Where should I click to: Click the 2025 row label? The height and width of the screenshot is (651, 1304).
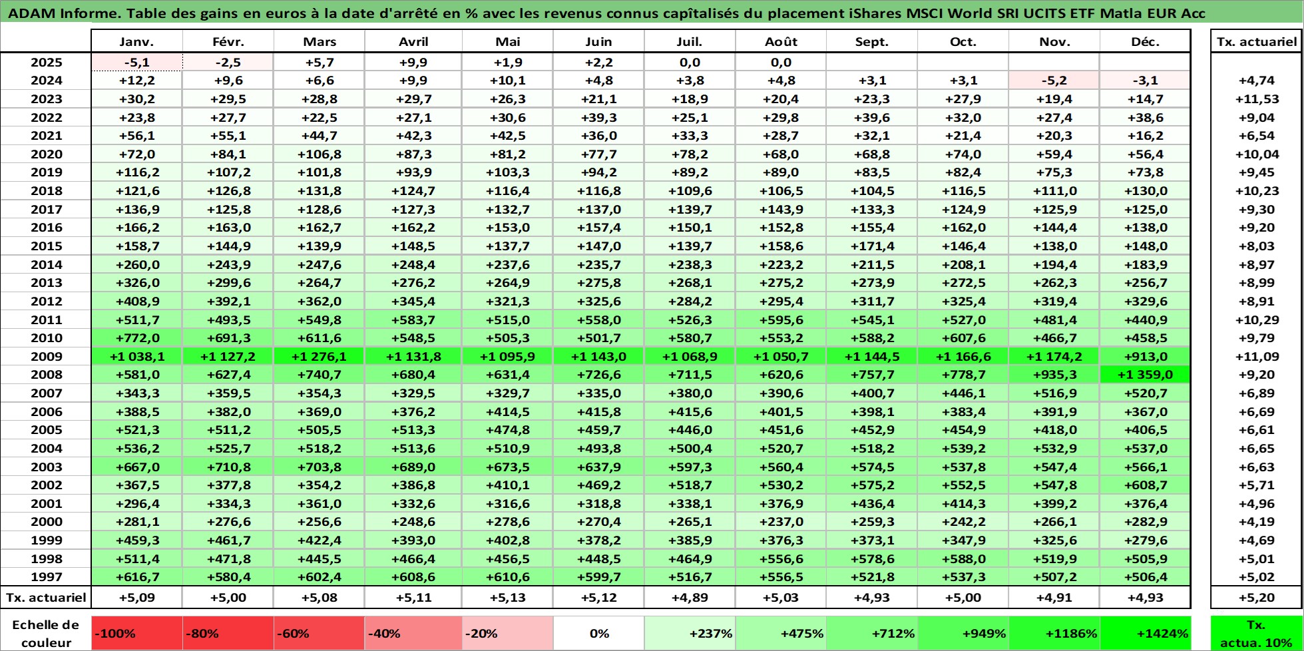point(46,63)
